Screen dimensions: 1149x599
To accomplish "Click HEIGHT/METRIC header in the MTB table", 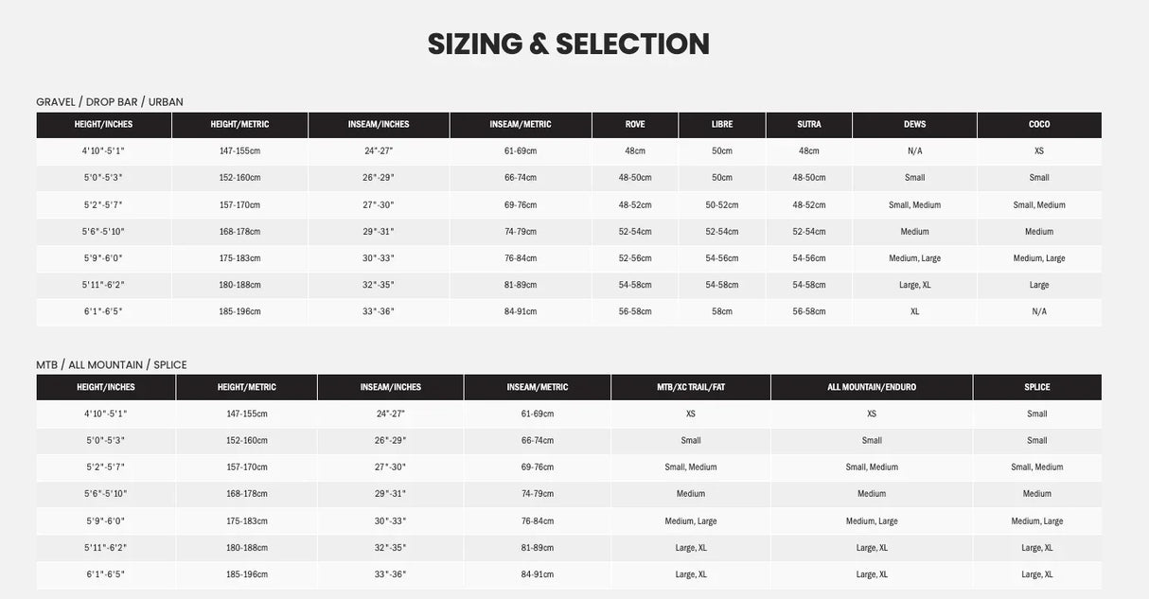I will pos(247,387).
